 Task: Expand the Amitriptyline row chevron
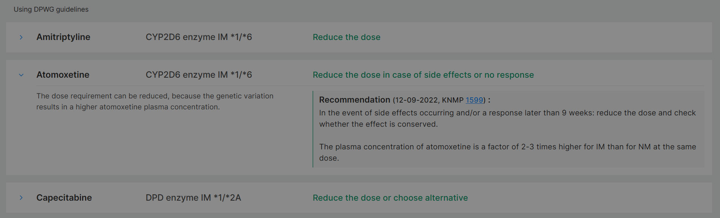21,37
